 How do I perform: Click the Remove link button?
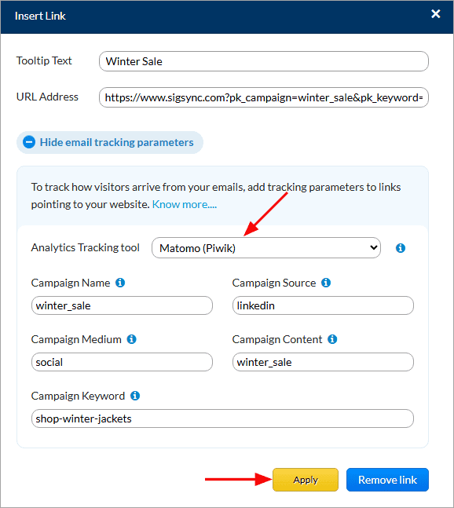[387, 480]
